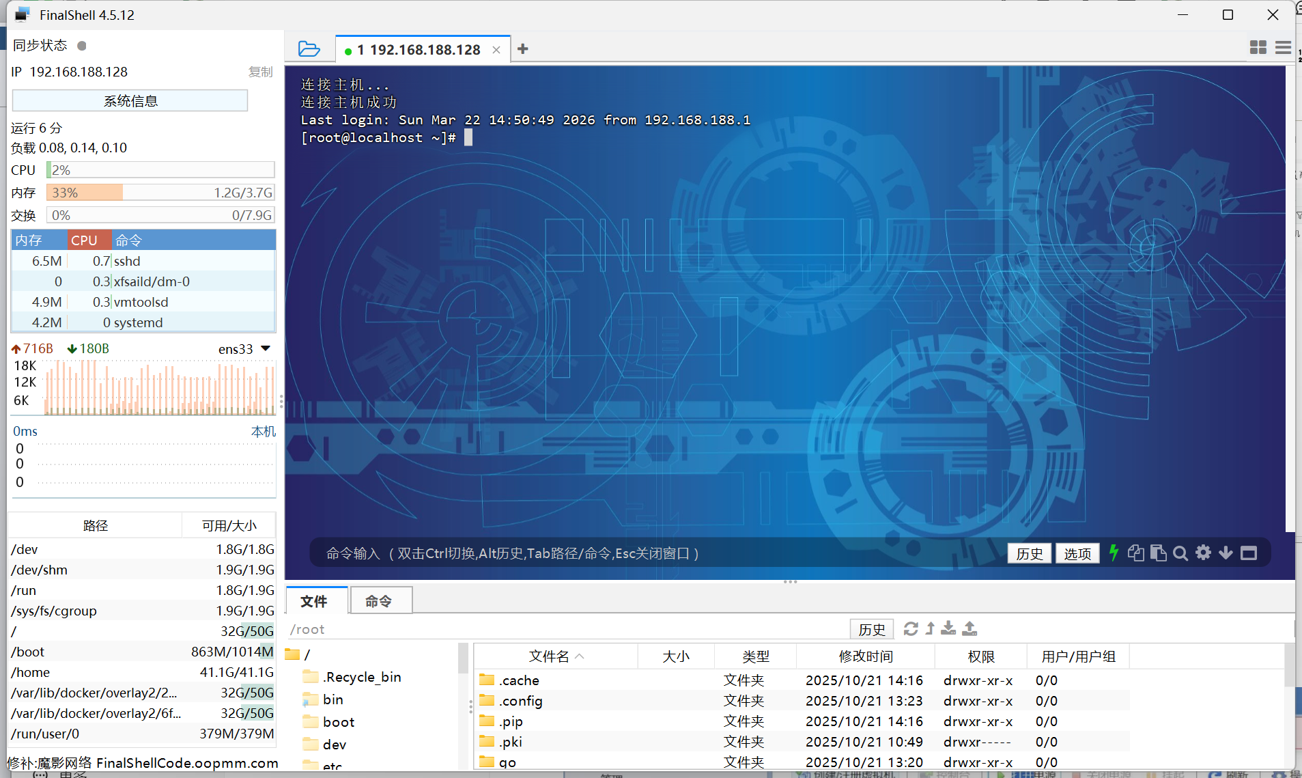The height and width of the screenshot is (778, 1302).
Task: Open terminal search with magnifier icon
Action: (x=1180, y=553)
